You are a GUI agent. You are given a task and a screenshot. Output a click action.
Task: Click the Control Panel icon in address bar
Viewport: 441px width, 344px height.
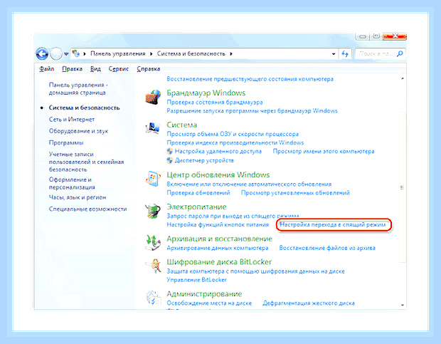pos(76,53)
